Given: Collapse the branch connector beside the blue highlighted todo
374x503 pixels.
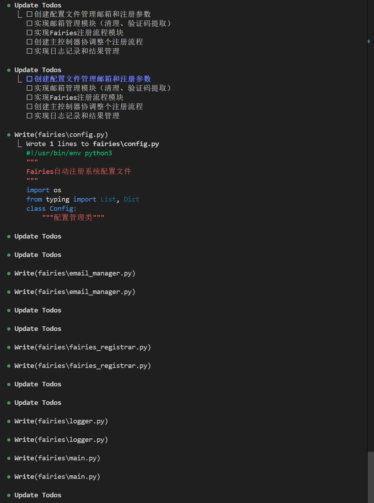Looking at the screenshot, I should point(20,79).
